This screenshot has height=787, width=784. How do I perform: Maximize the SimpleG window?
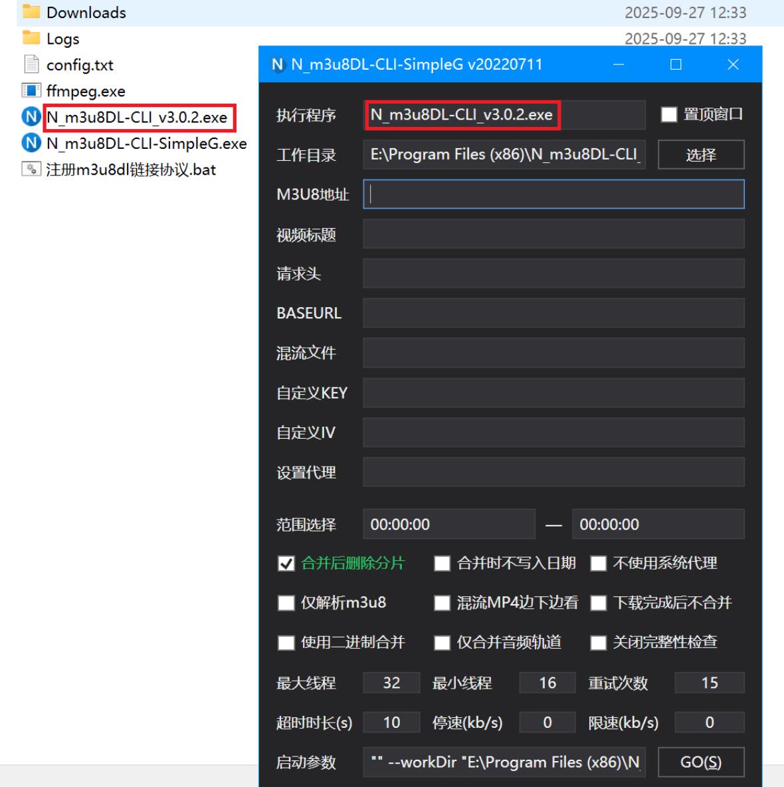676,64
